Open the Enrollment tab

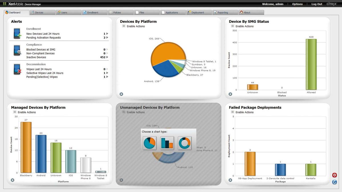[95, 13]
